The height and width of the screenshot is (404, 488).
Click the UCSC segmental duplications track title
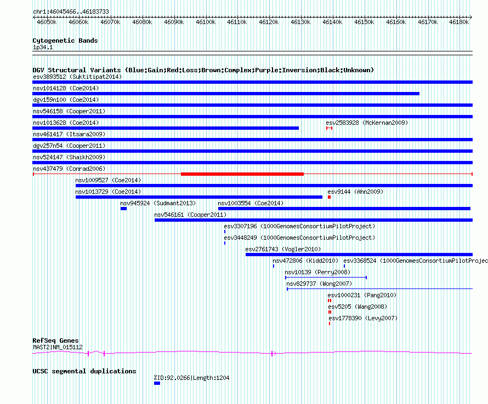84,371
